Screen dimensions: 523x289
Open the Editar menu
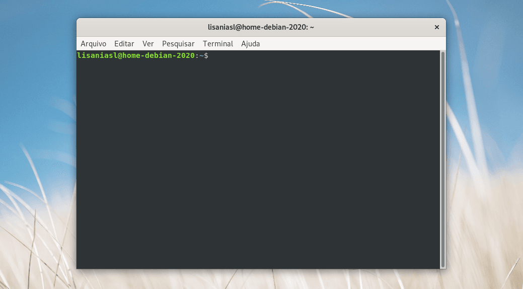click(124, 44)
